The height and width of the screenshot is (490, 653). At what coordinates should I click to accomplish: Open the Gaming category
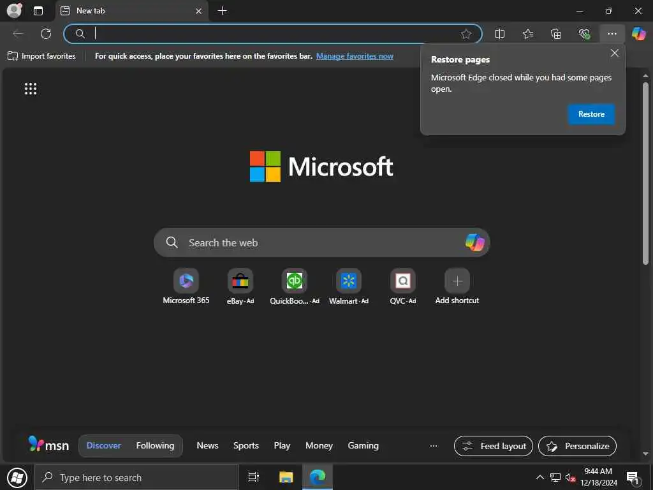pos(363,445)
